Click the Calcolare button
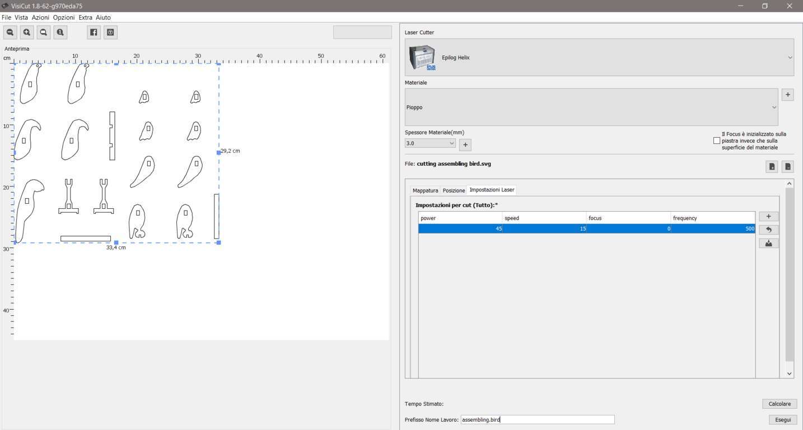Screen dimensions: 803x430 pos(779,404)
